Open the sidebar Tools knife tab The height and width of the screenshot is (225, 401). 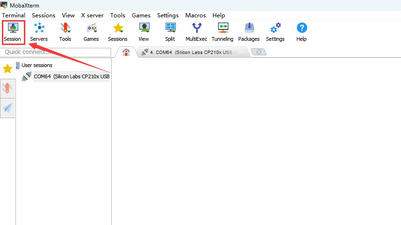[x=8, y=89]
